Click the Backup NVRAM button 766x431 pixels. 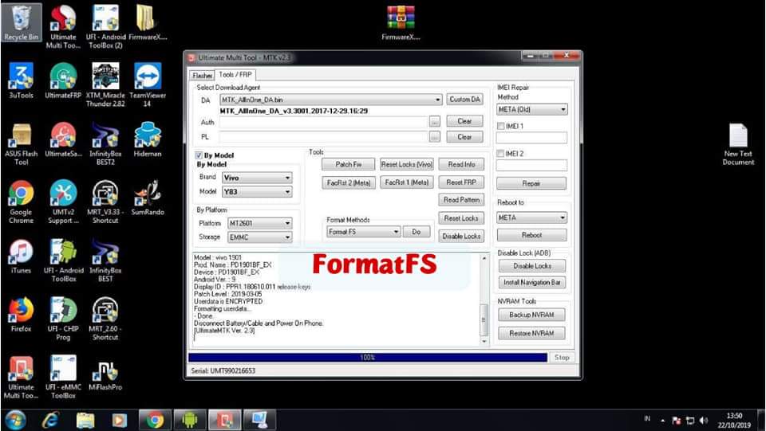point(531,315)
